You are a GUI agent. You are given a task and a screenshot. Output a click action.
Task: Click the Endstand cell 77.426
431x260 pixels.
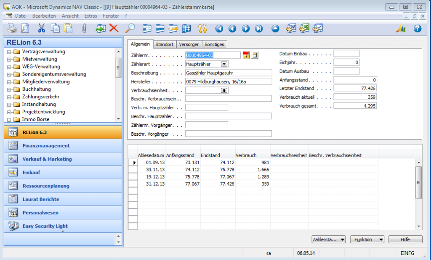pos(218,184)
